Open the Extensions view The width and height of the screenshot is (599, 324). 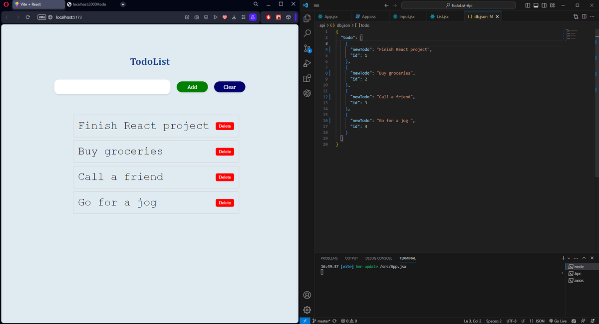pos(307,78)
